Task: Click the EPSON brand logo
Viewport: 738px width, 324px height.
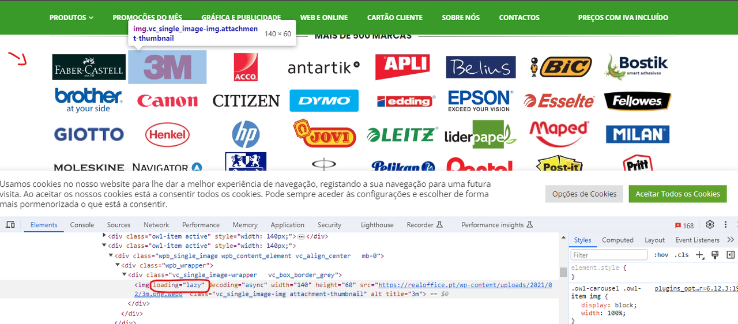Action: coord(480,100)
